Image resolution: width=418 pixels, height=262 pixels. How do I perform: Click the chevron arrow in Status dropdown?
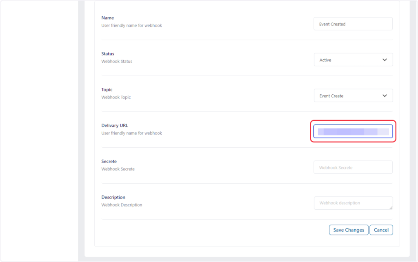(385, 60)
